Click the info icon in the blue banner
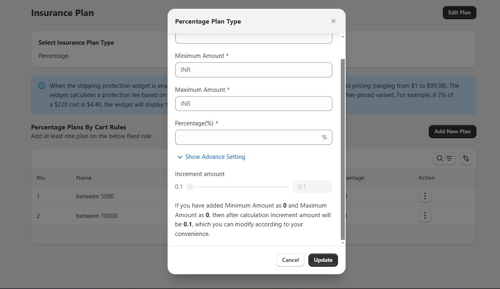Screen dimensions: 500x289 tap(41, 86)
